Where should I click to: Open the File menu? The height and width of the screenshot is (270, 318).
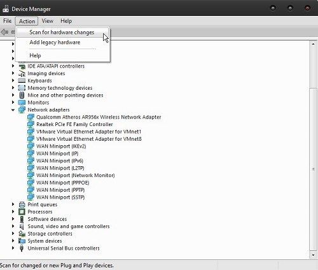click(8, 21)
